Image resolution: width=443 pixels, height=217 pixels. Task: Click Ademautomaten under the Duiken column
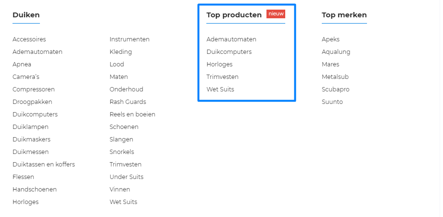click(x=38, y=51)
